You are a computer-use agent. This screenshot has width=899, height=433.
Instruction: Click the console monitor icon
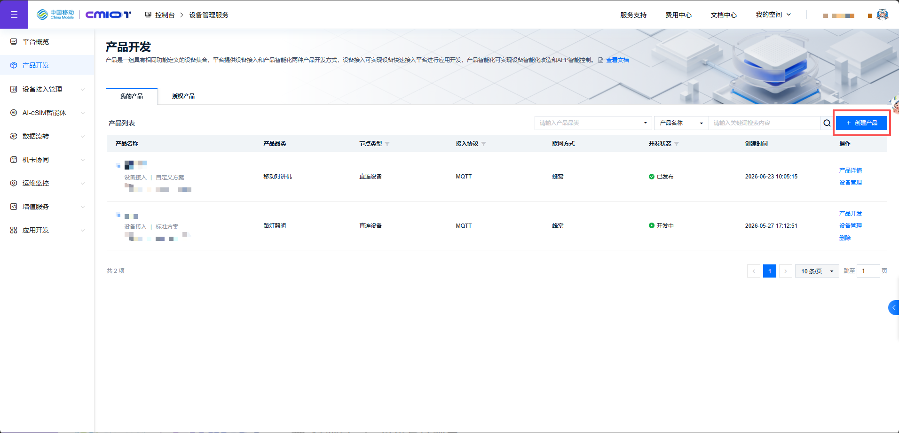point(148,15)
